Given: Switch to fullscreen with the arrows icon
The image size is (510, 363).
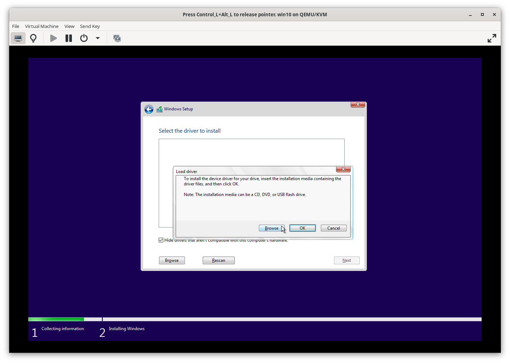Looking at the screenshot, I should 492,38.
